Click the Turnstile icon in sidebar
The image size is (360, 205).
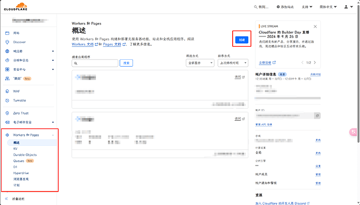coord(7,100)
